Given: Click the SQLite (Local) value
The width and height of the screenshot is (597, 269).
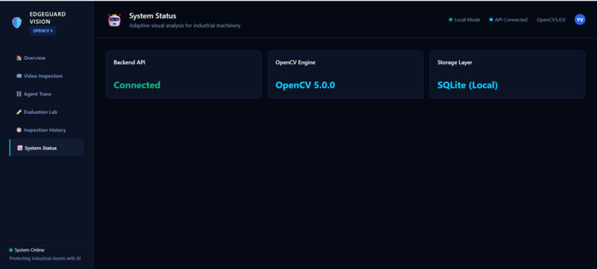Looking at the screenshot, I should 467,86.
